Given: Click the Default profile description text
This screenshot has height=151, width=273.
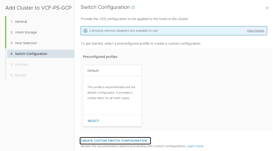Looking at the screenshot, I should pyautogui.click(x=111, y=93).
